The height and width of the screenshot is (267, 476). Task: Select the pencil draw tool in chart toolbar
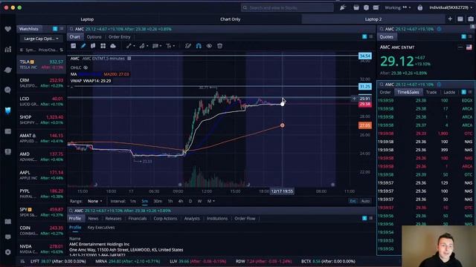83,46
